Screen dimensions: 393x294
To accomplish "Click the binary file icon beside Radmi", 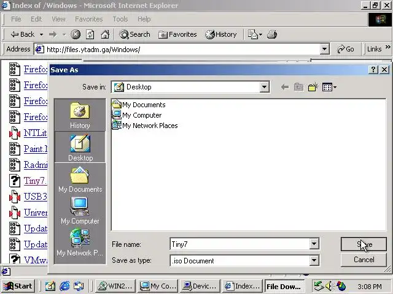I will pos(15,165).
